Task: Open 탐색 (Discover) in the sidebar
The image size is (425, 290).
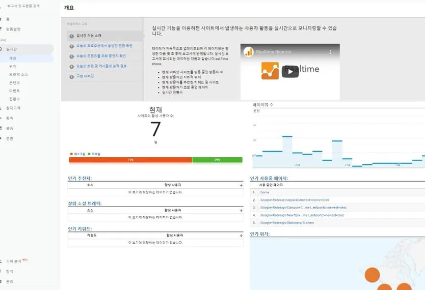Action: click(10, 271)
